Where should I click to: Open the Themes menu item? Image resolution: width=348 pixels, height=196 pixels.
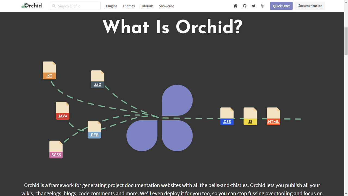point(129,6)
